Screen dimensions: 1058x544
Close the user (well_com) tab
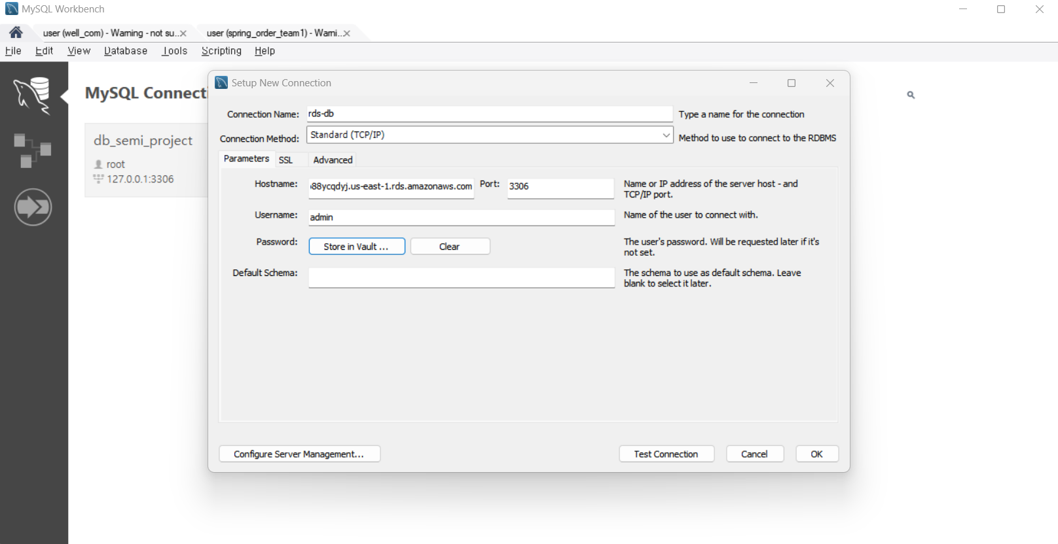tap(183, 33)
